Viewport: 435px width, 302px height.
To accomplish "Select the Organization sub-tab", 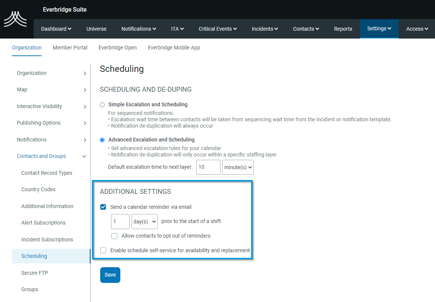I will [27, 48].
